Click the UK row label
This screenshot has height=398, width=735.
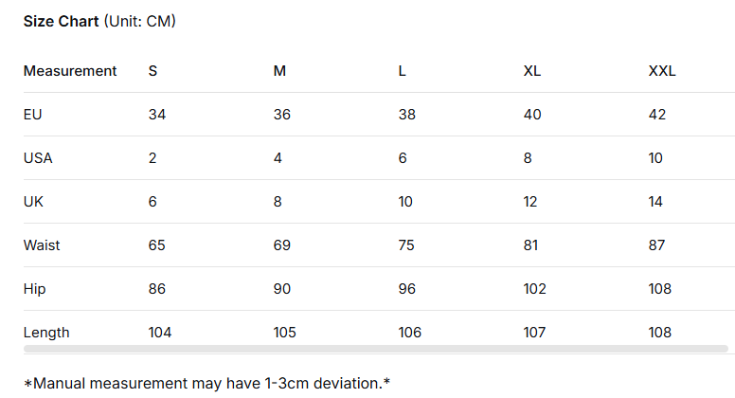click(x=33, y=202)
